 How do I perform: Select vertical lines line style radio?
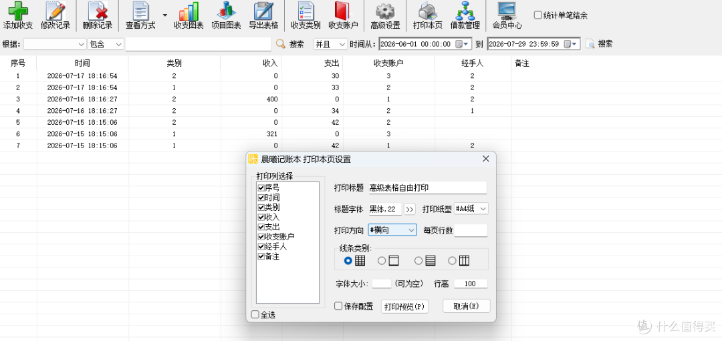pos(452,260)
